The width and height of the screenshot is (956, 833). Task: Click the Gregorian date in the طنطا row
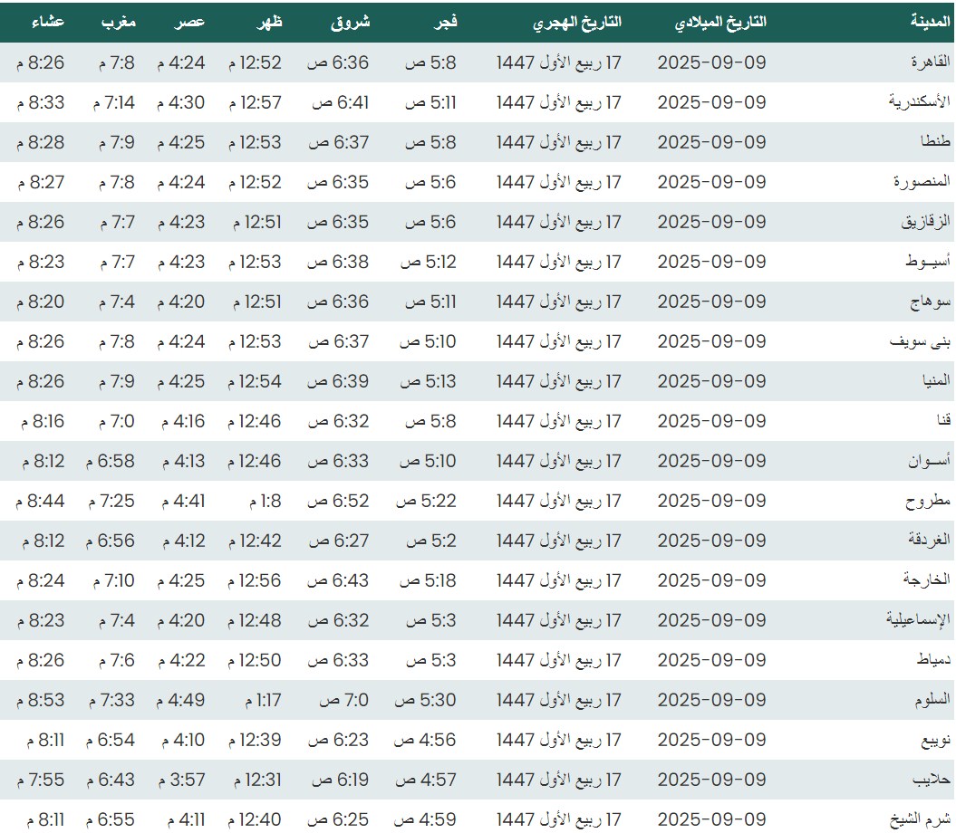click(x=711, y=142)
